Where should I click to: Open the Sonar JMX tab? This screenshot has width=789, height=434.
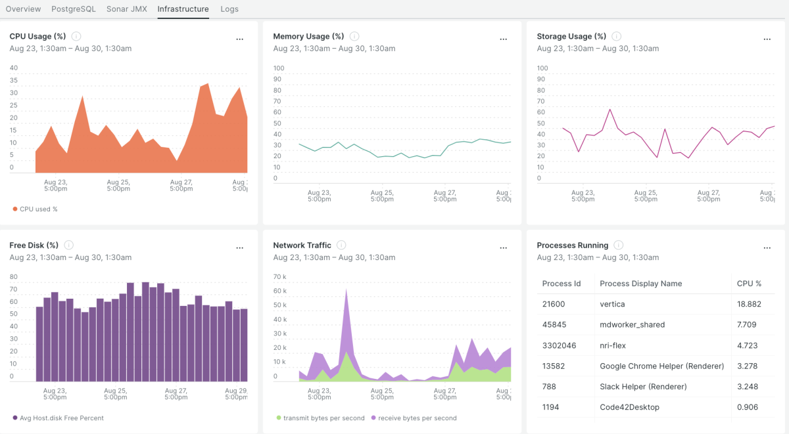pos(126,9)
